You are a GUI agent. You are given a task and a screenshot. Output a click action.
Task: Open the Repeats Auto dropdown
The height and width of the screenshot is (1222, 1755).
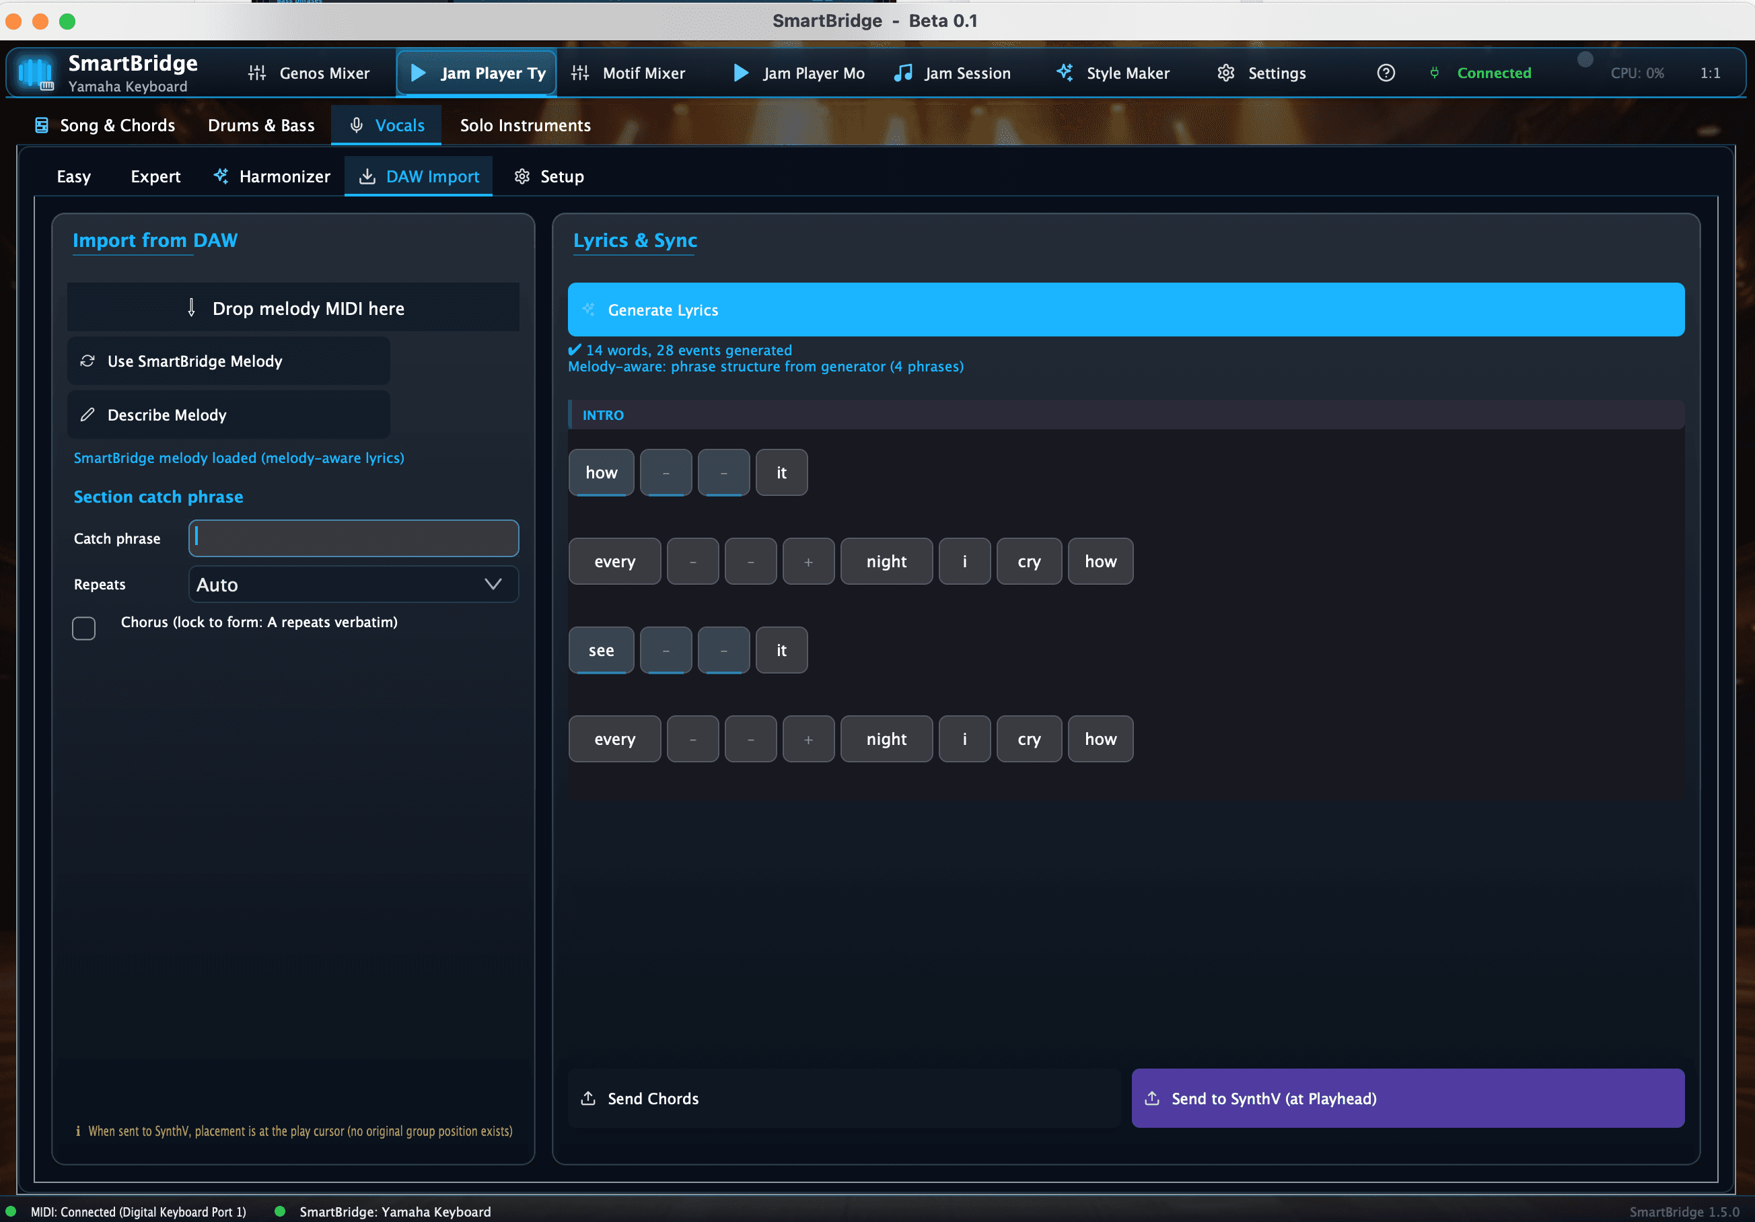(x=354, y=585)
